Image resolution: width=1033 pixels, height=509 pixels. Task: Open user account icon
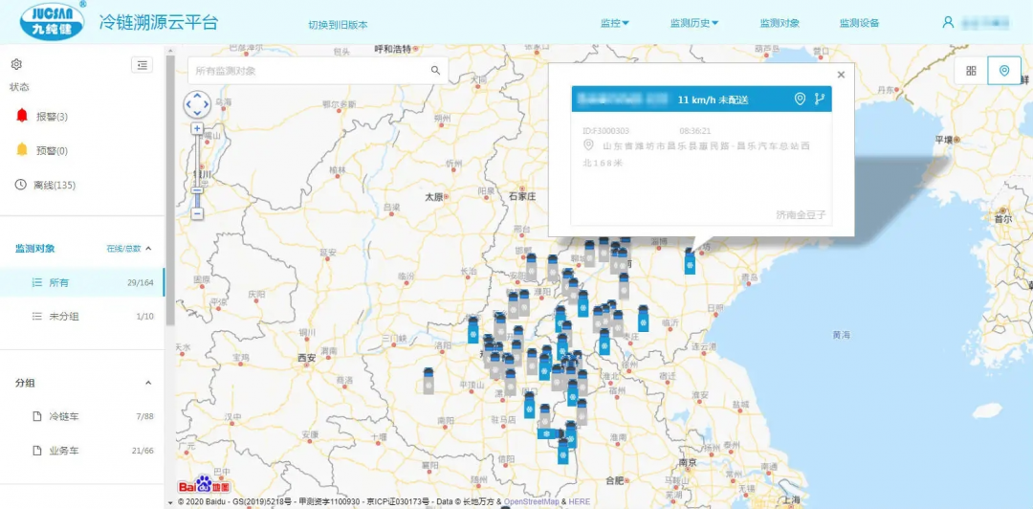coord(948,22)
